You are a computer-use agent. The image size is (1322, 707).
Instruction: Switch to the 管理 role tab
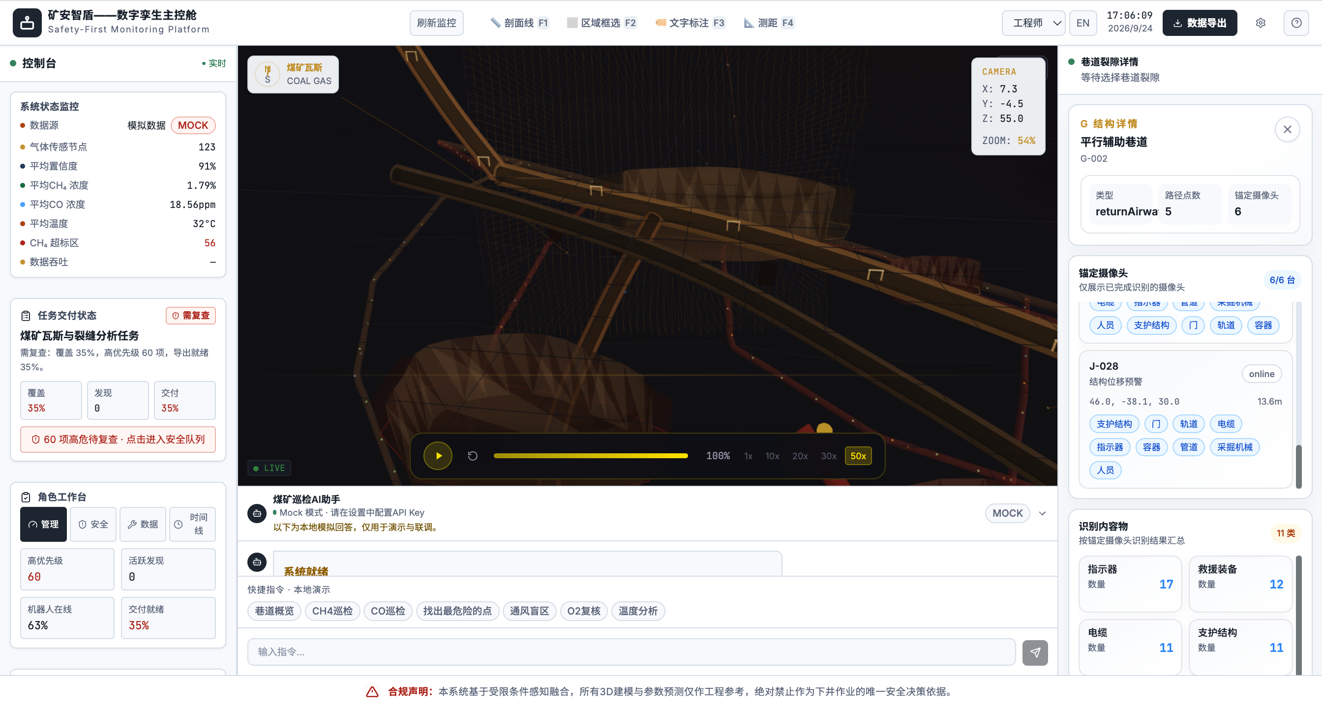click(x=44, y=524)
